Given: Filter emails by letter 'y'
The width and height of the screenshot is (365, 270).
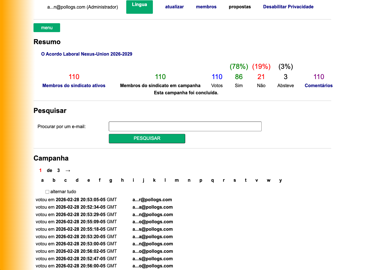Looking at the screenshot, I should pos(281,180).
